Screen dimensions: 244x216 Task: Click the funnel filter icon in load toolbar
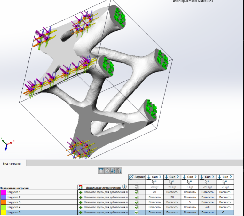[101, 171]
